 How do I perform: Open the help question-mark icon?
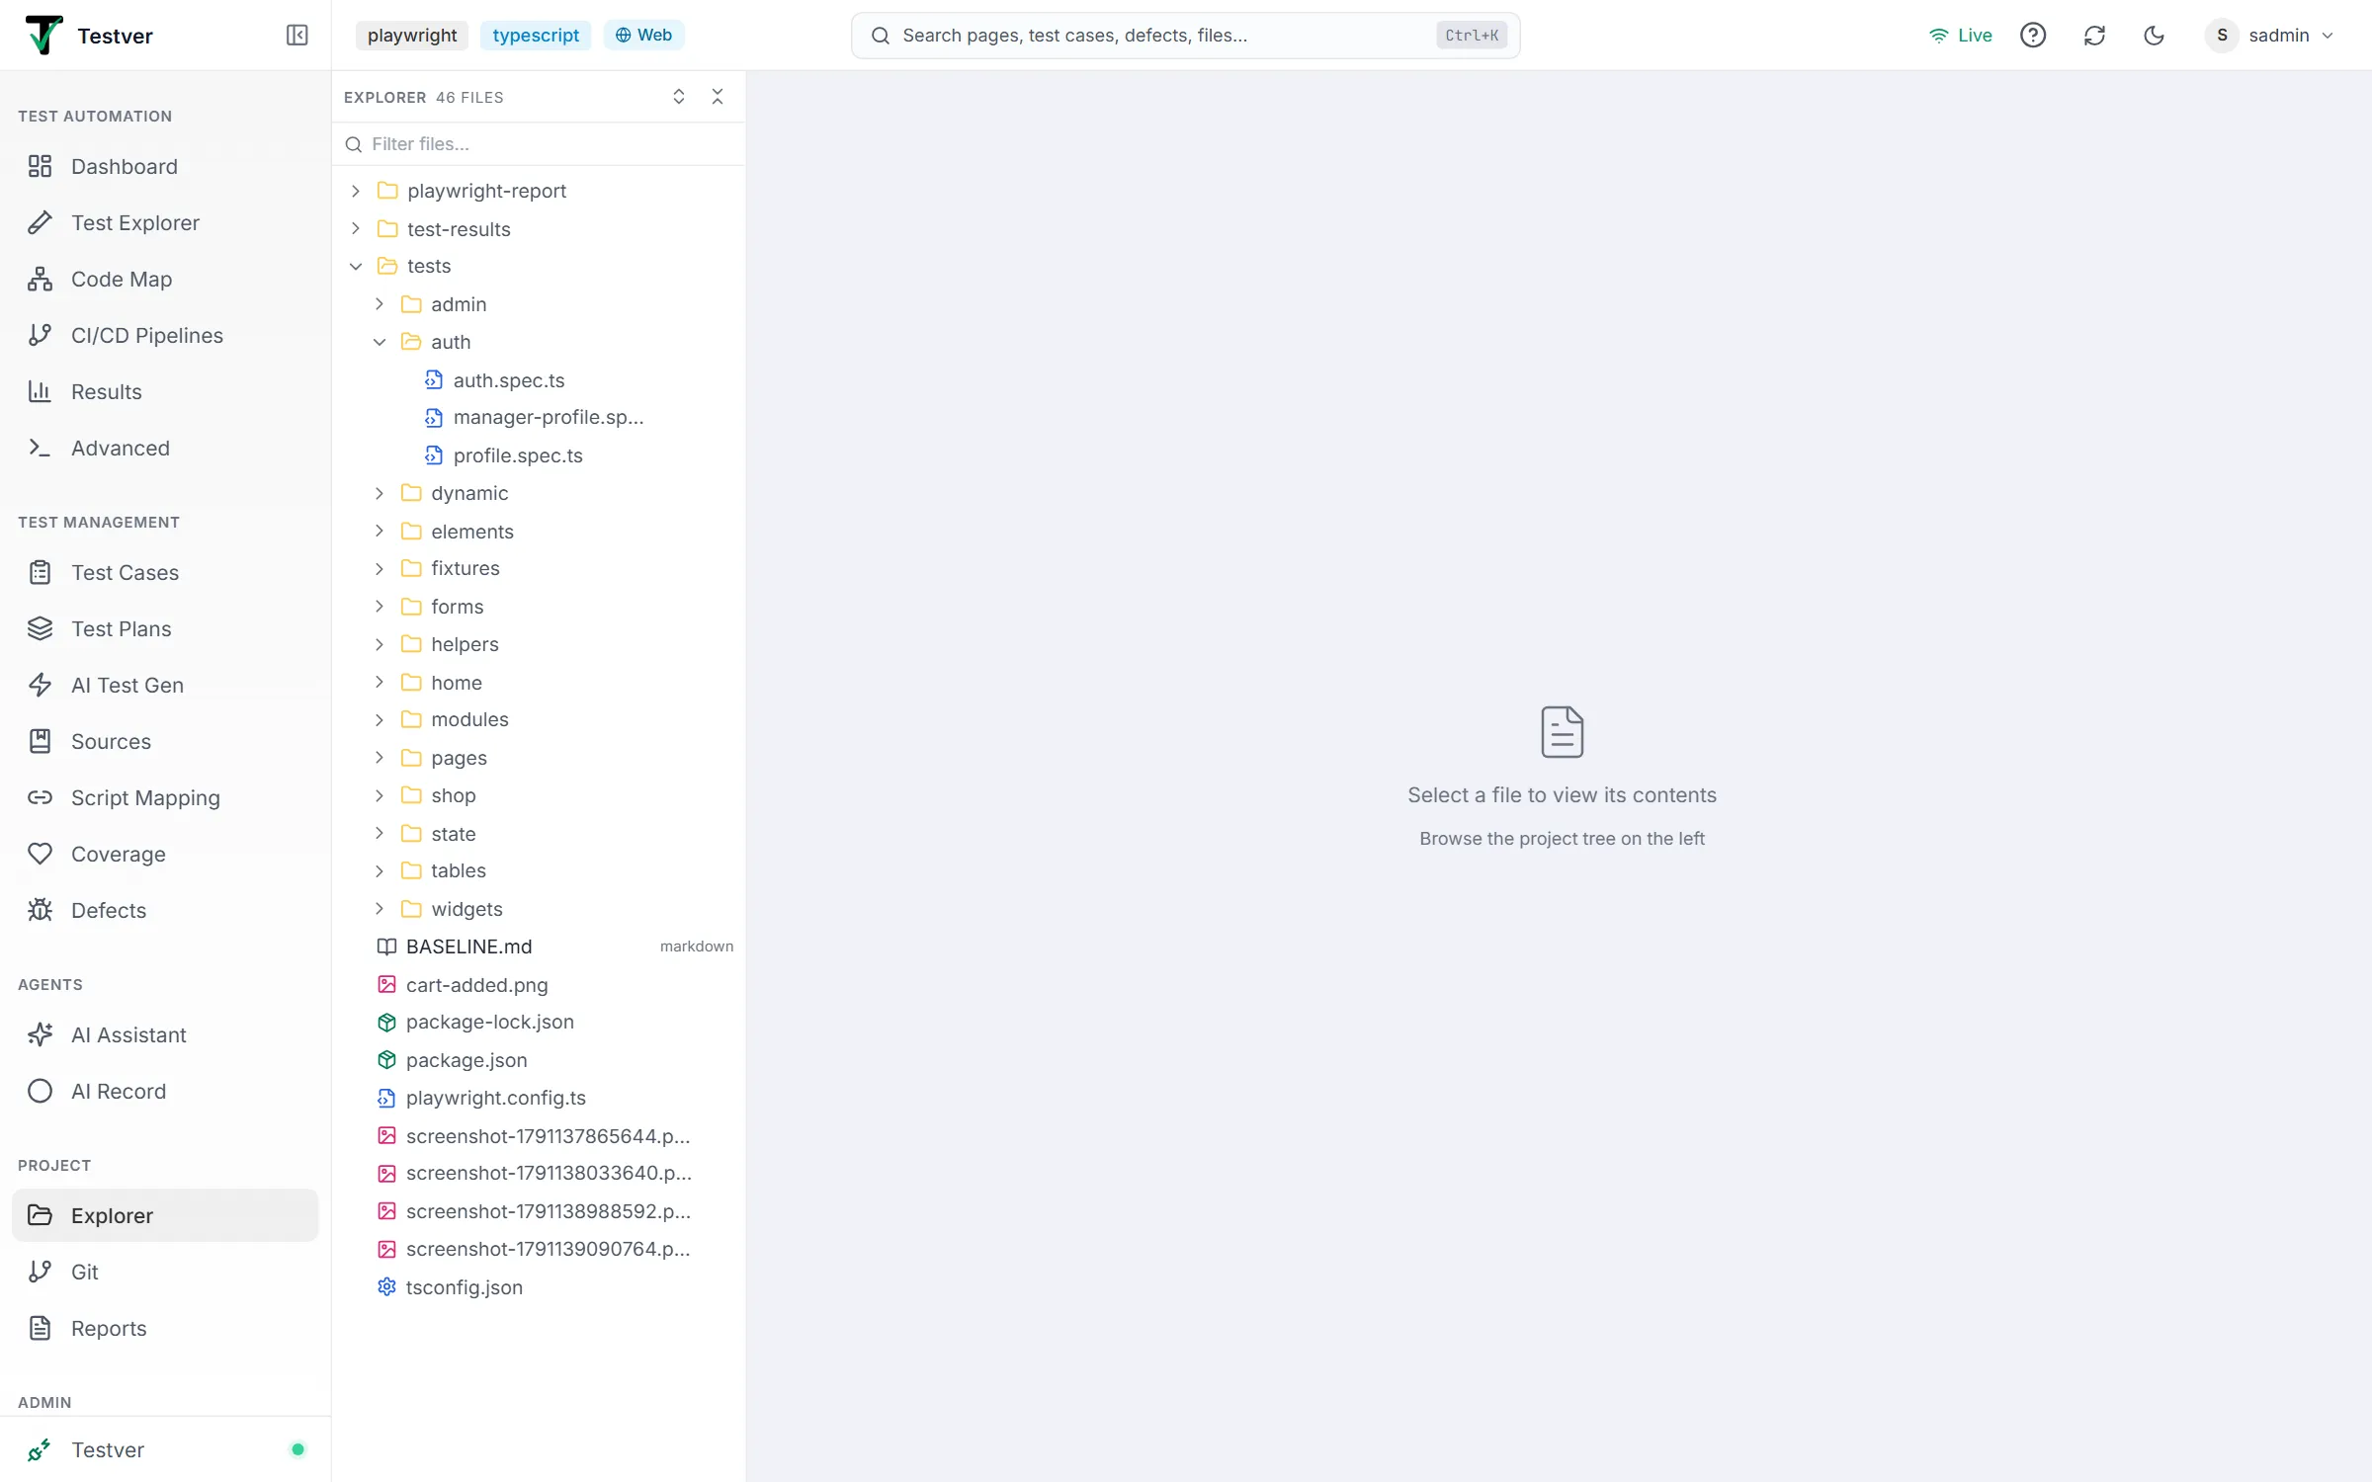point(2032,36)
